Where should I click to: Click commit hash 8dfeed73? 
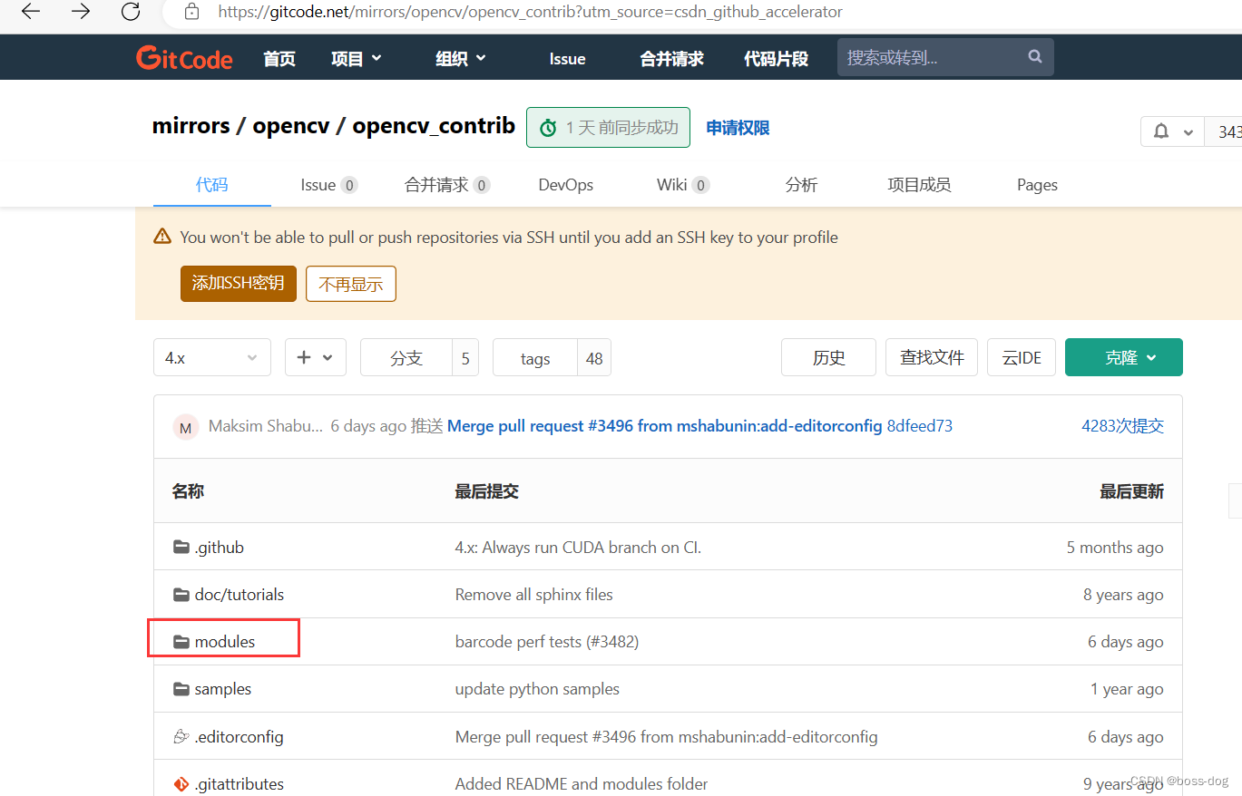[x=920, y=426]
